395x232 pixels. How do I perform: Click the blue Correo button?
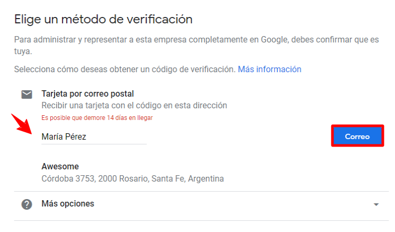click(357, 136)
